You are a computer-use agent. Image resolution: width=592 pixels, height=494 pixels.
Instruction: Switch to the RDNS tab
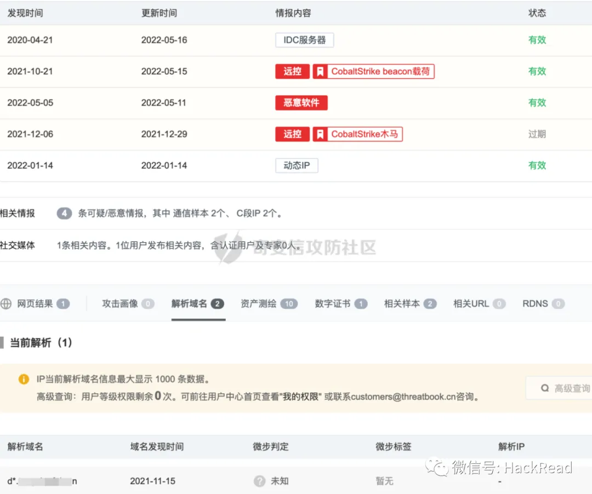click(534, 303)
